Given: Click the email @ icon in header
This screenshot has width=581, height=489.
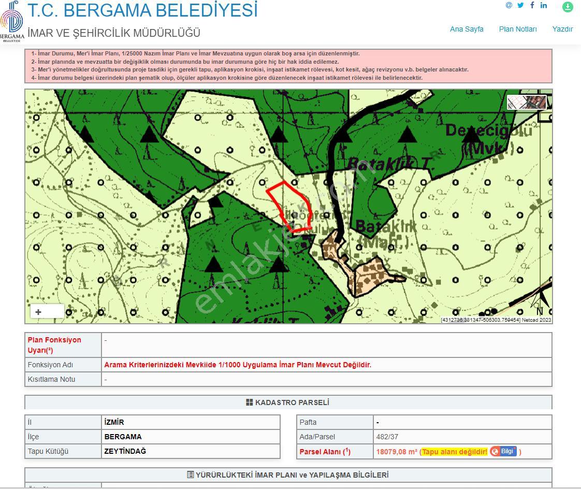Looking at the screenshot, I should pos(509,5).
